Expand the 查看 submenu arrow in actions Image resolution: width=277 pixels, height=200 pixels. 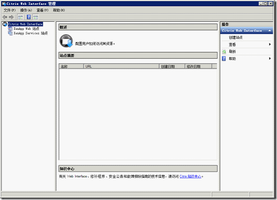(270, 44)
